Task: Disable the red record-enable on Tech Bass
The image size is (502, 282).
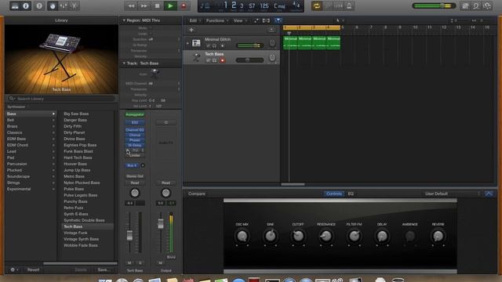Action: click(222, 60)
